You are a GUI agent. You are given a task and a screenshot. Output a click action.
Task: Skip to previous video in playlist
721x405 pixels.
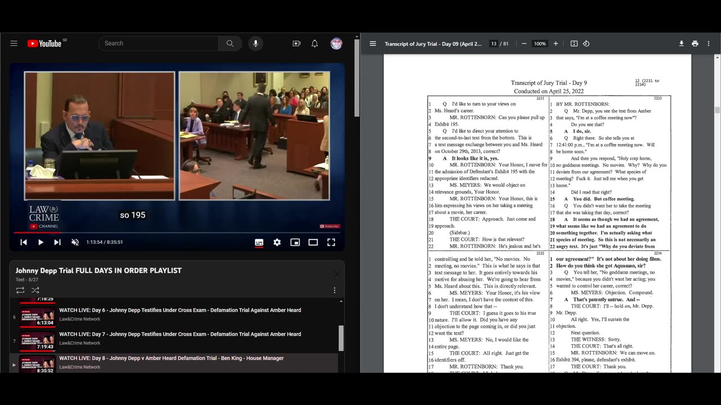24,242
